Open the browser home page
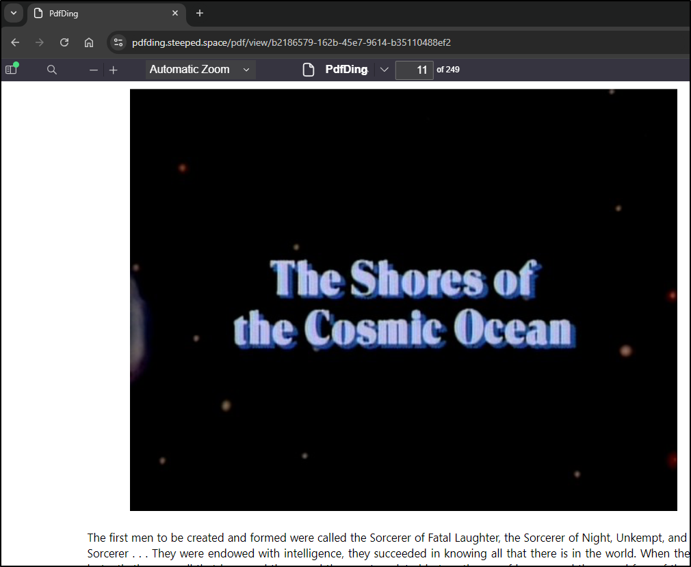Viewport: 691px width, 567px height. click(x=89, y=42)
